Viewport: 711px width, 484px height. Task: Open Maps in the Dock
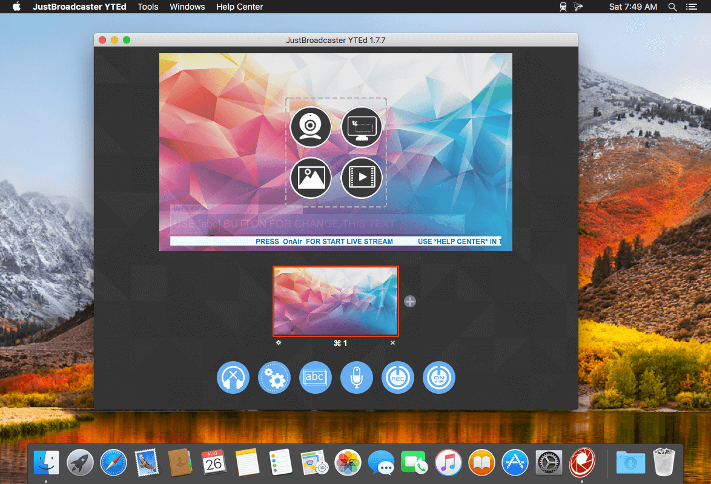314,463
